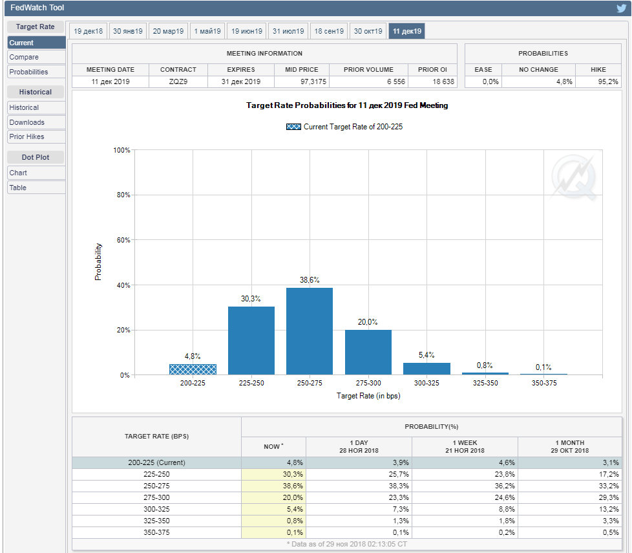The height and width of the screenshot is (553, 632).
Task: Open the 20 мар19 meeting tab
Action: point(168,31)
